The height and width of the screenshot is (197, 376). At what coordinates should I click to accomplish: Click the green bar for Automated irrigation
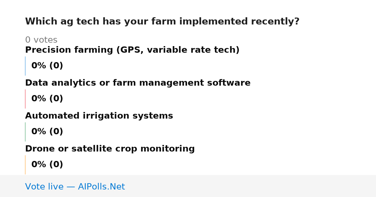click(x=25, y=132)
